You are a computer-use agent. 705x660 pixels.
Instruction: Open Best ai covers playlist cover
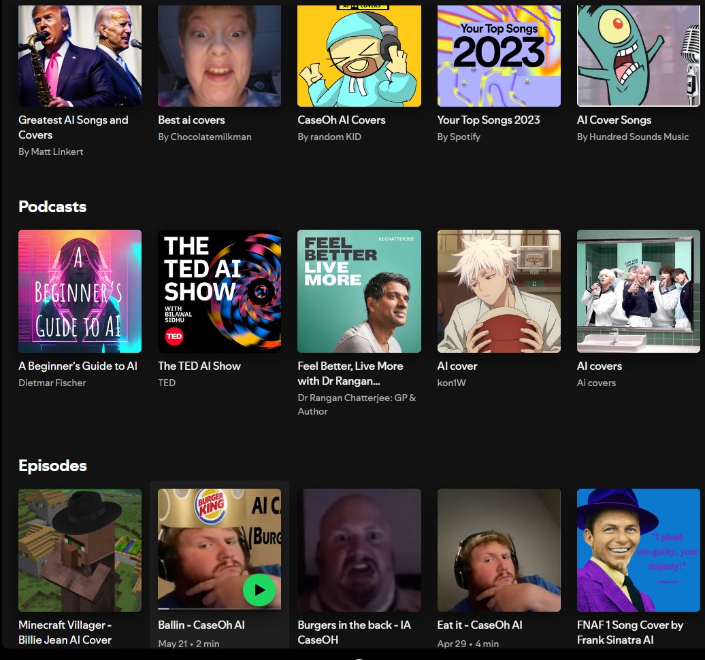click(x=219, y=56)
